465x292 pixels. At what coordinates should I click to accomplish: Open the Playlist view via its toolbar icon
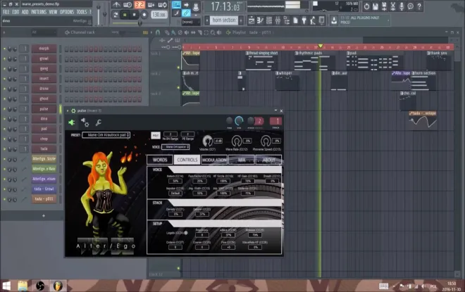click(252, 20)
